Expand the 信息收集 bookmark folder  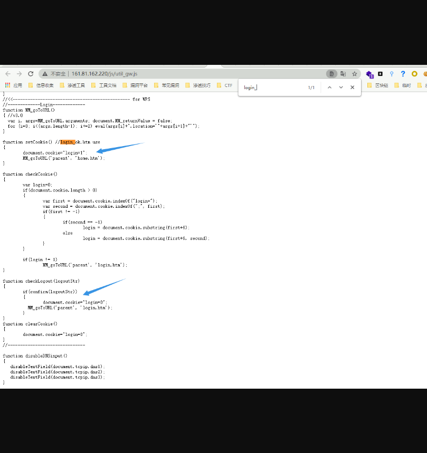click(41, 85)
